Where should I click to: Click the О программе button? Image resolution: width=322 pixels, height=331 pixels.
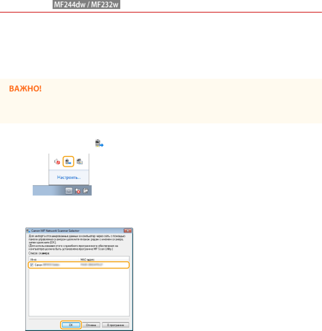tap(115, 325)
